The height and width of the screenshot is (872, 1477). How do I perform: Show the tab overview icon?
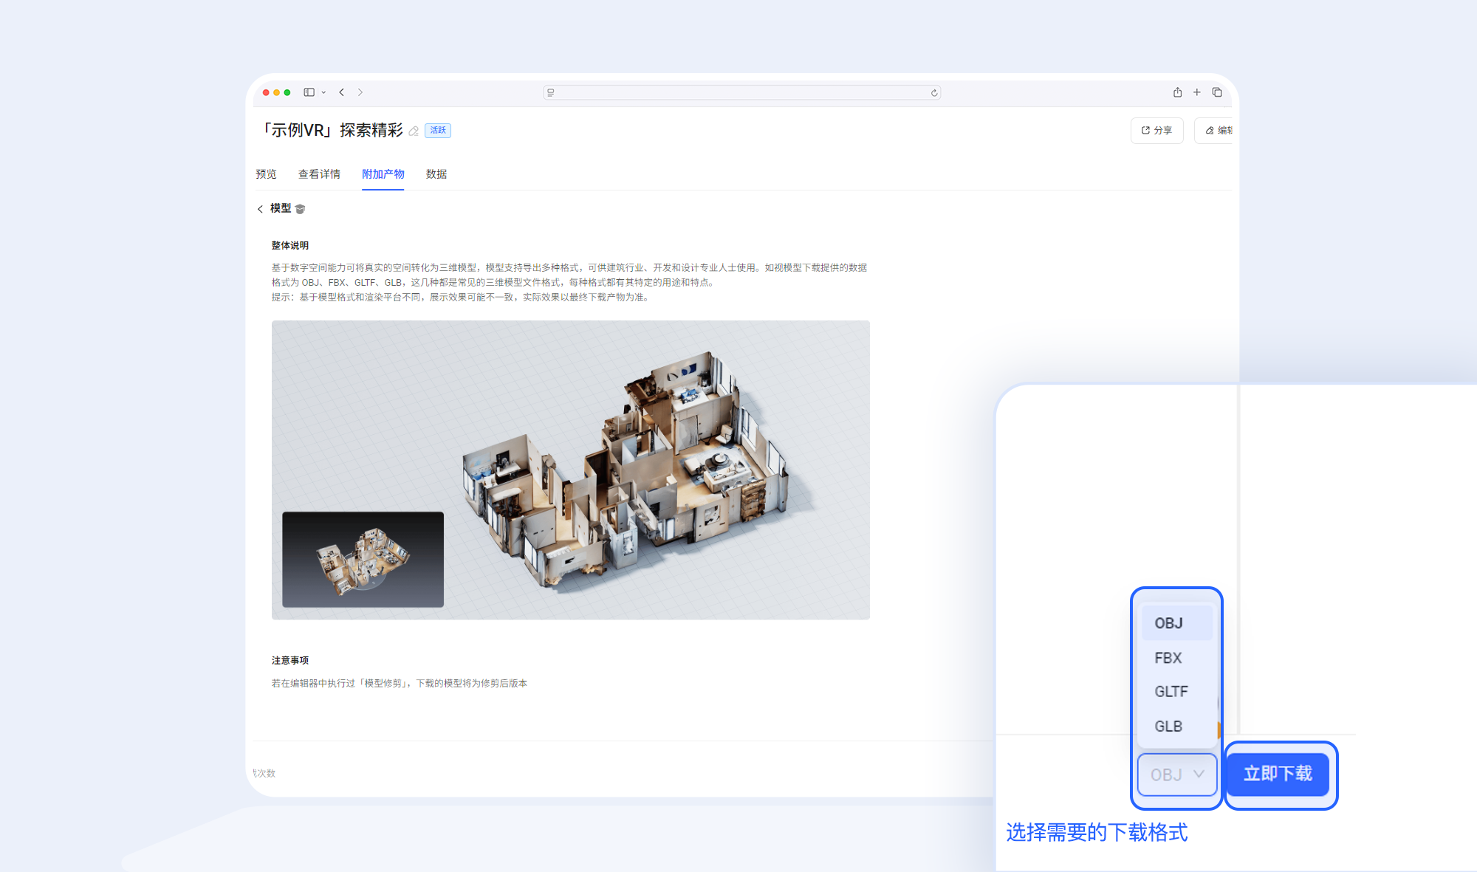1217,92
